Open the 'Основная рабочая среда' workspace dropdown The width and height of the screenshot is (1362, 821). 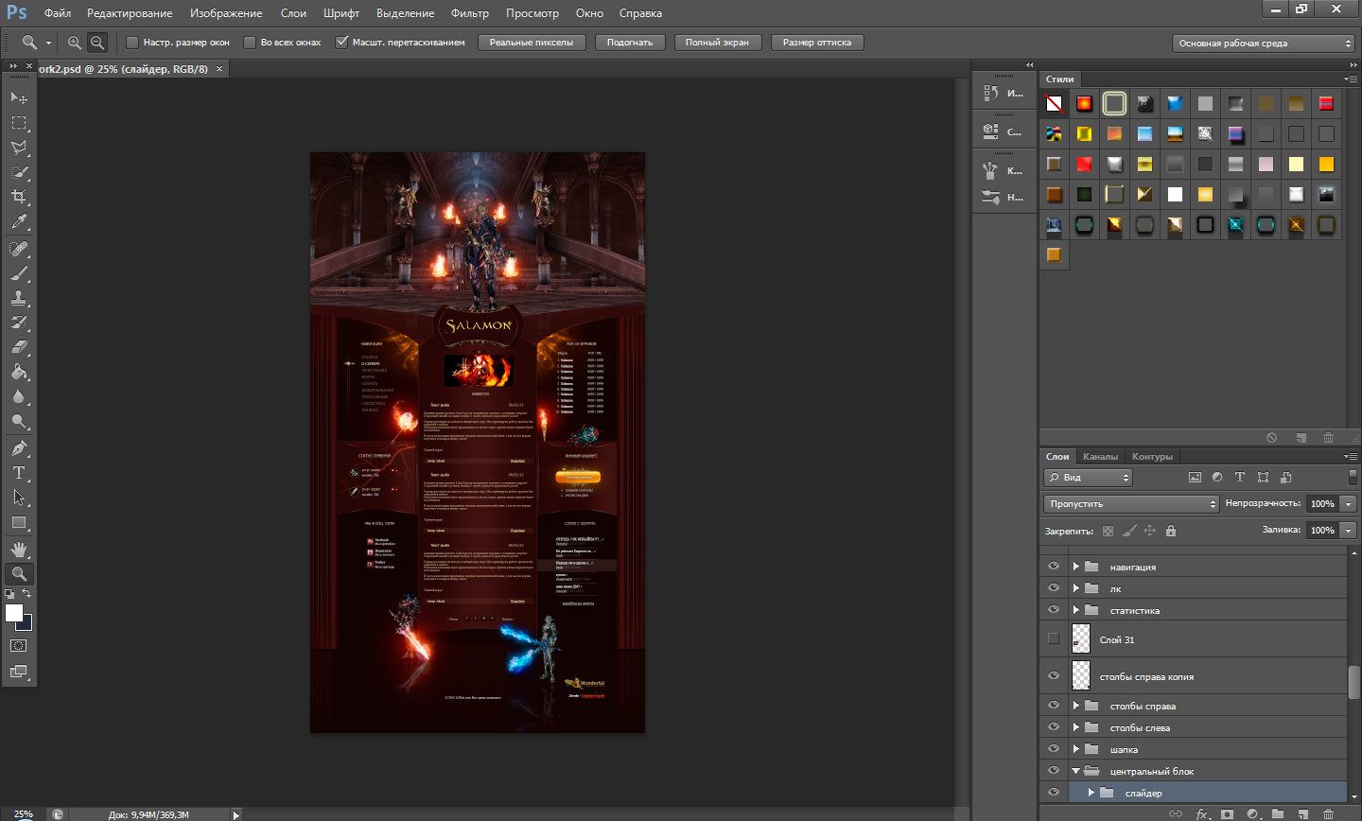[1264, 44]
